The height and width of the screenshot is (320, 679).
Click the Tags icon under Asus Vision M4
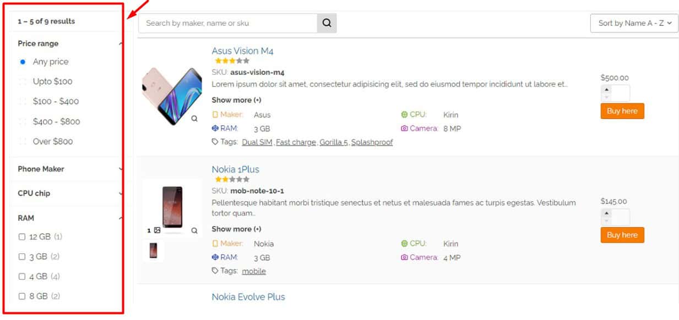[x=215, y=142]
